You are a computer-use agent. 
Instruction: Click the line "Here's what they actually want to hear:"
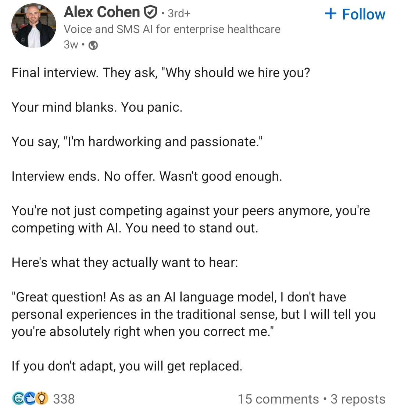click(125, 263)
